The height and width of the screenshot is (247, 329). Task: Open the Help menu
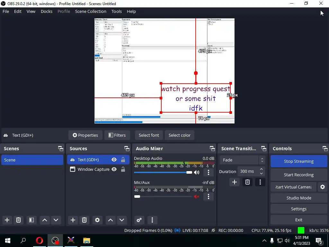tap(131, 11)
